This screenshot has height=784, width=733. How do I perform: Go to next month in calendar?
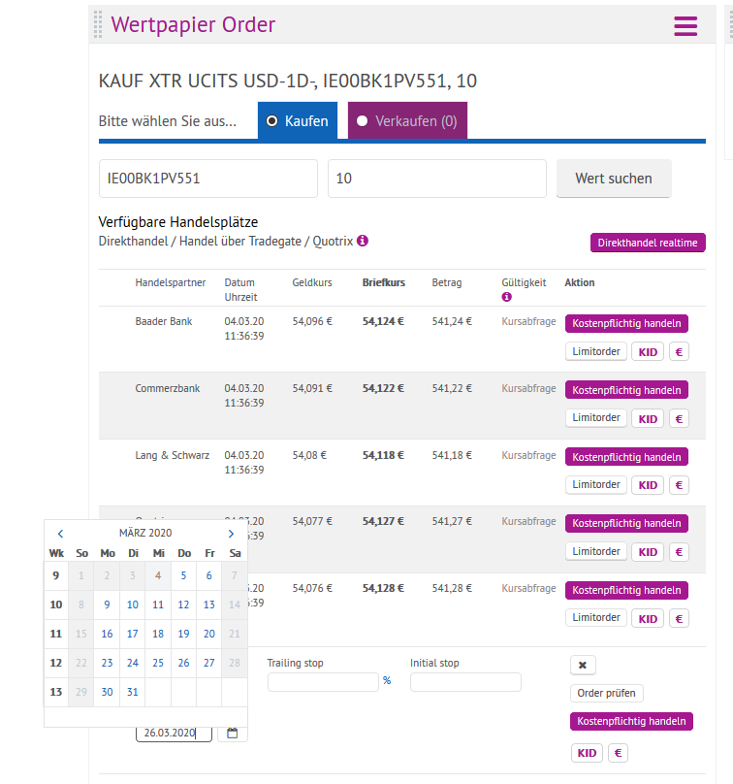click(231, 534)
